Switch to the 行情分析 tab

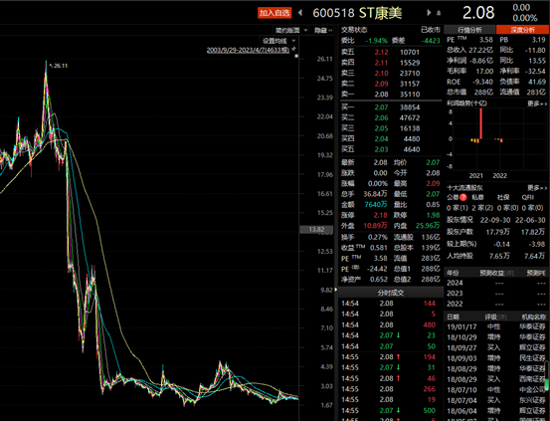pos(469,30)
